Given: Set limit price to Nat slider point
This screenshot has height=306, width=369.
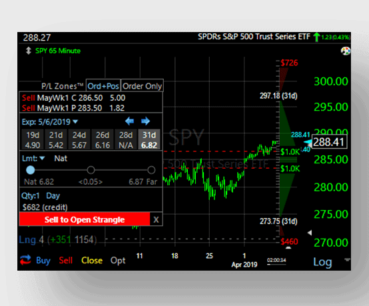Looking at the screenshot, I should [x=31, y=170].
